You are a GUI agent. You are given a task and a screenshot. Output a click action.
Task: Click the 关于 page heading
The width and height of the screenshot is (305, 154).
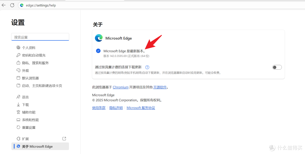(x=98, y=25)
